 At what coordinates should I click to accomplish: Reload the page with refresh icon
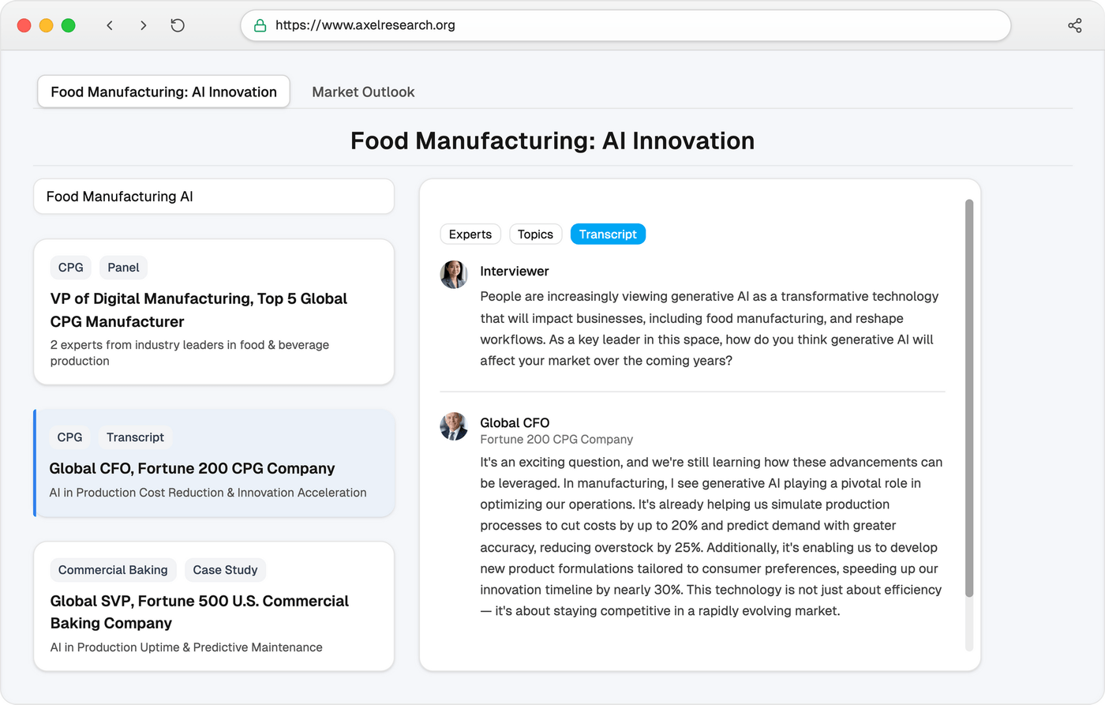pos(178,25)
